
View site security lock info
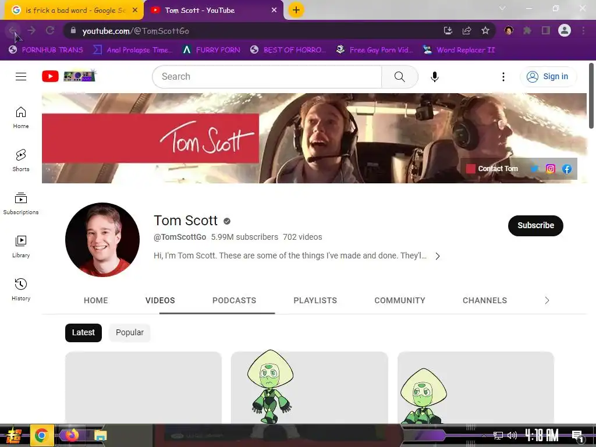73,31
